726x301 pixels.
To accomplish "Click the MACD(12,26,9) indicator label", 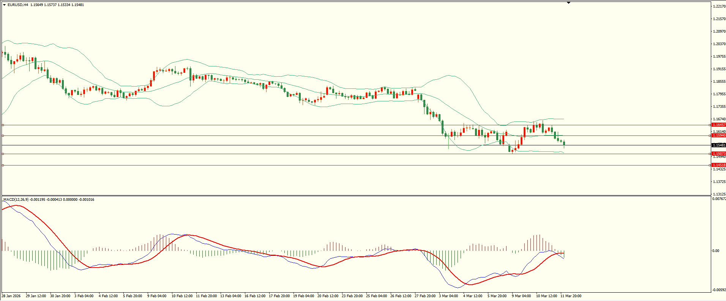I will 16,200.
